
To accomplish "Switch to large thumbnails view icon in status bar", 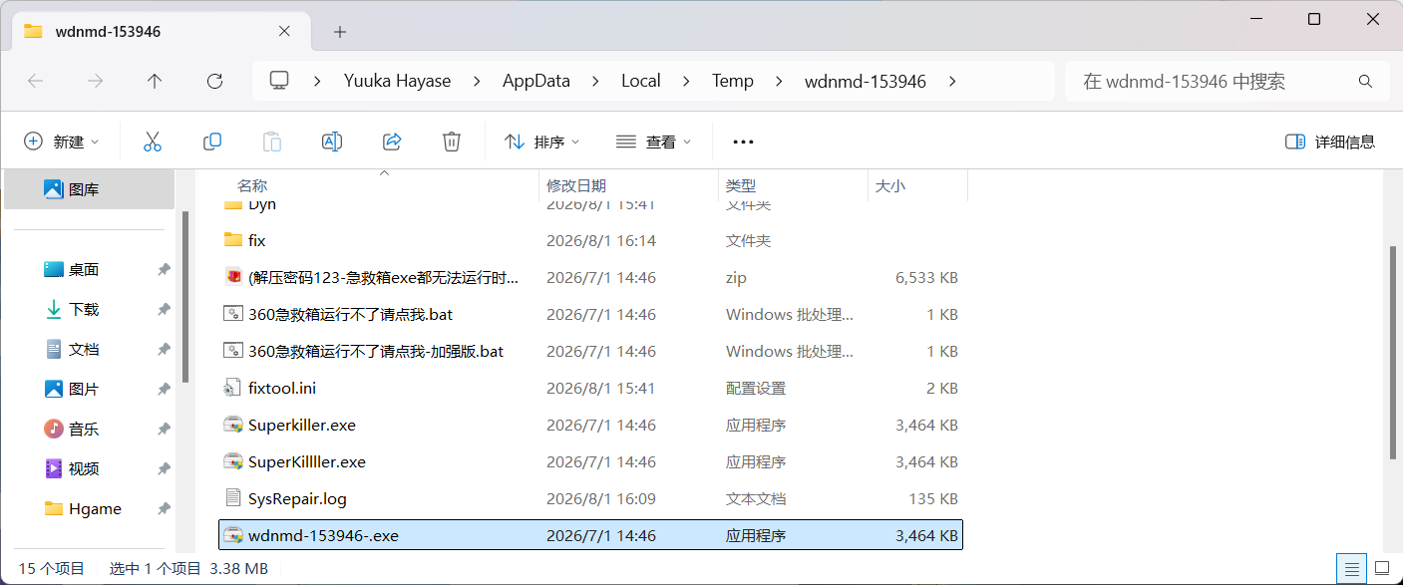I will tap(1382, 569).
